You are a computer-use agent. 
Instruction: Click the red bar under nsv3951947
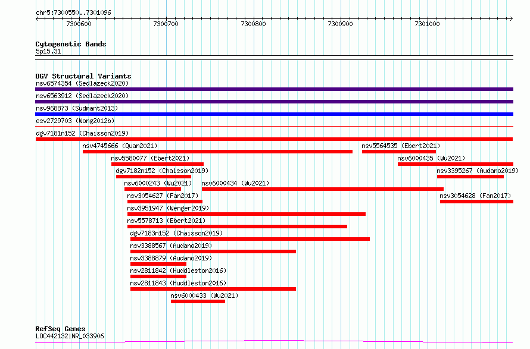pyautogui.click(x=247, y=214)
